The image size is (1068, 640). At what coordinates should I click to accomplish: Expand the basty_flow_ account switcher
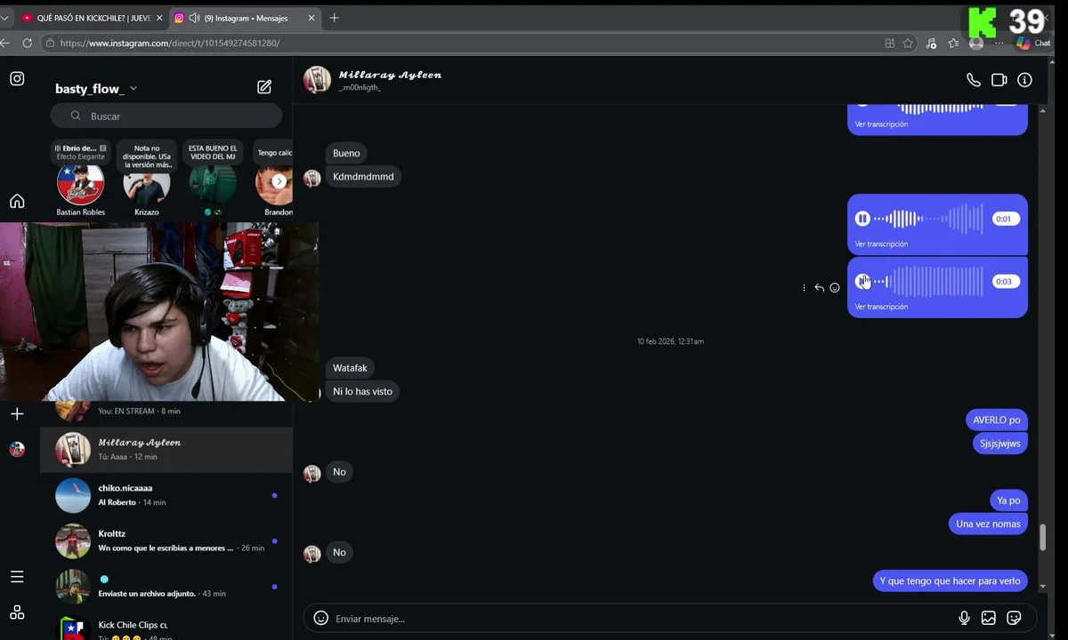click(x=133, y=89)
